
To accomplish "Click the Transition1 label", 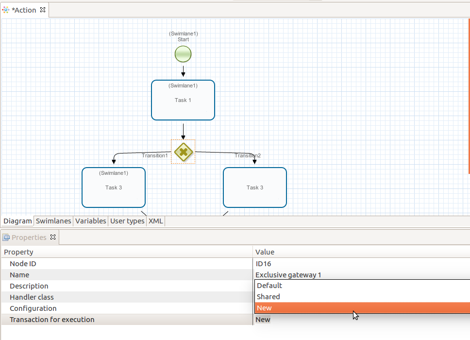I will coord(155,155).
